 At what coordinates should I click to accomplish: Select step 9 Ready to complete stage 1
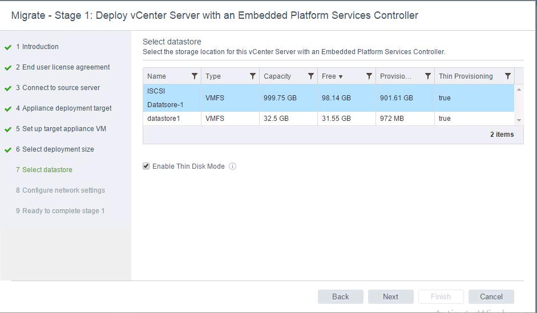point(60,211)
